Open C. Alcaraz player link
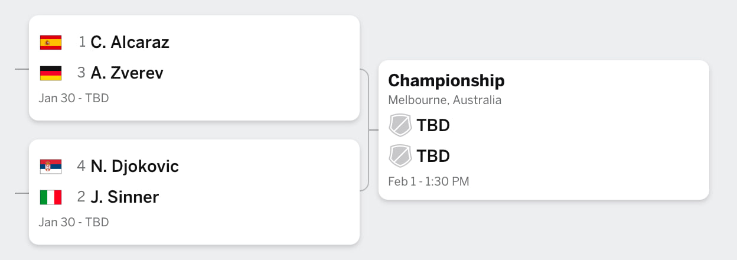This screenshot has height=260, width=737. point(130,43)
